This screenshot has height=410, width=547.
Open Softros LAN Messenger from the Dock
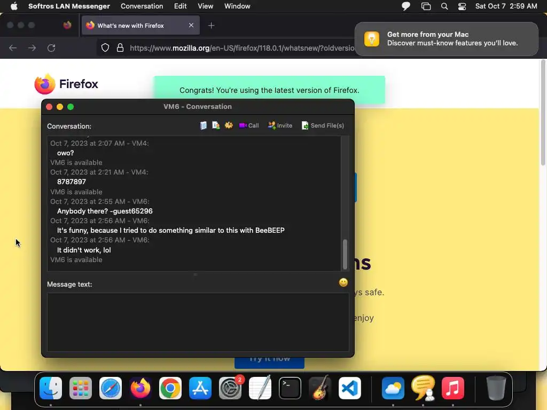(x=423, y=388)
